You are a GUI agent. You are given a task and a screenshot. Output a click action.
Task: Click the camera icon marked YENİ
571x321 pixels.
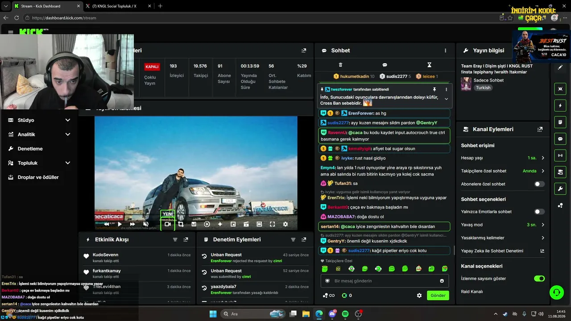coord(167,224)
